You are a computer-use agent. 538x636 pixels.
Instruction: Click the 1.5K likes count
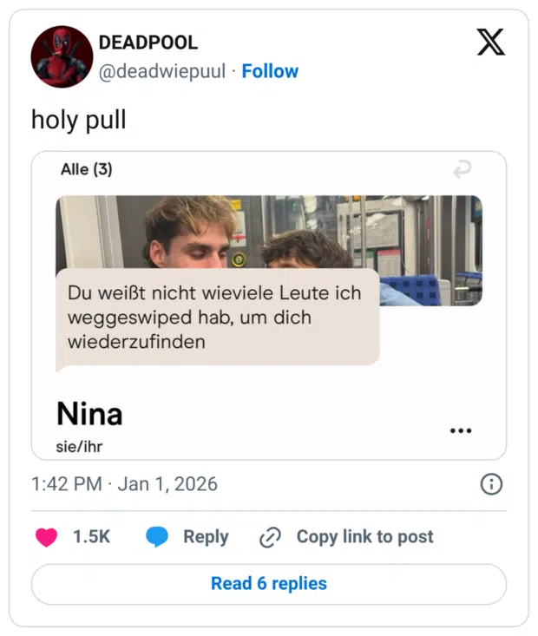(x=91, y=537)
